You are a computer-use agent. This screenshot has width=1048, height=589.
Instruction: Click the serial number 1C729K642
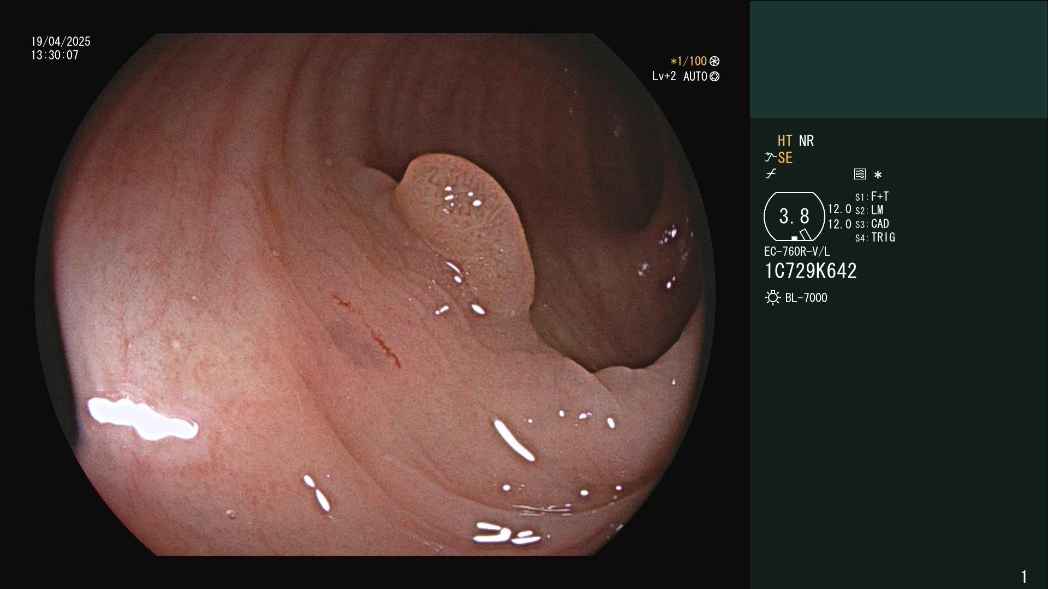click(x=811, y=271)
